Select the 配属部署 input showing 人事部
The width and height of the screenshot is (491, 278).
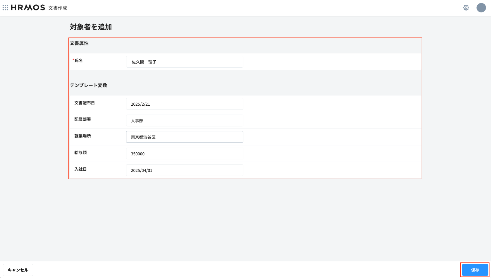coord(184,120)
